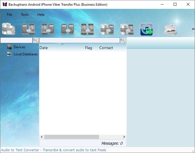
Task: Click the third phone-to-phone transfer toolbar icon
Action: click(x=68, y=29)
